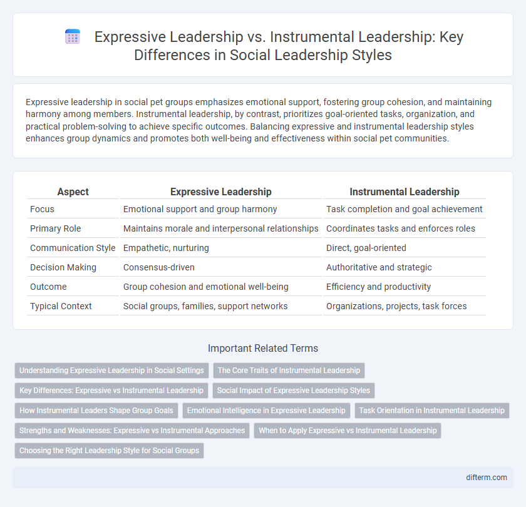Screen dimensions: 526x507
Task: Select the 'Communication Style' row label
Action: coord(73,248)
